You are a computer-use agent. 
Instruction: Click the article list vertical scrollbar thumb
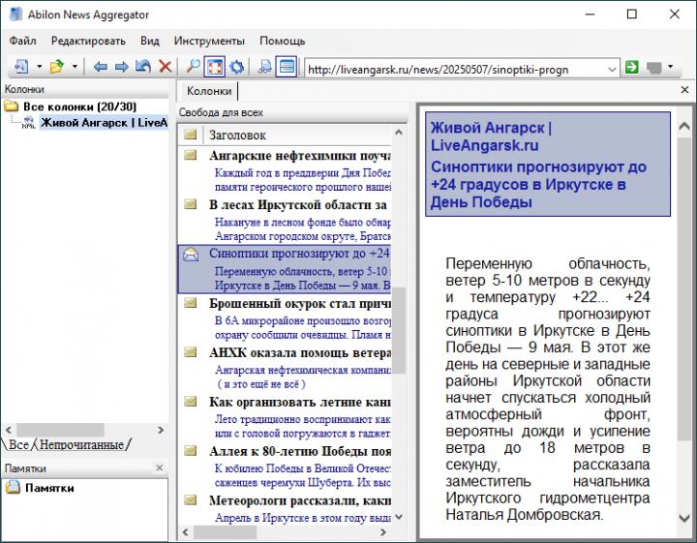click(x=399, y=330)
